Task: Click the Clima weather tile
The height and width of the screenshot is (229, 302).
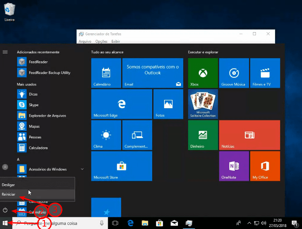Action: [106, 135]
